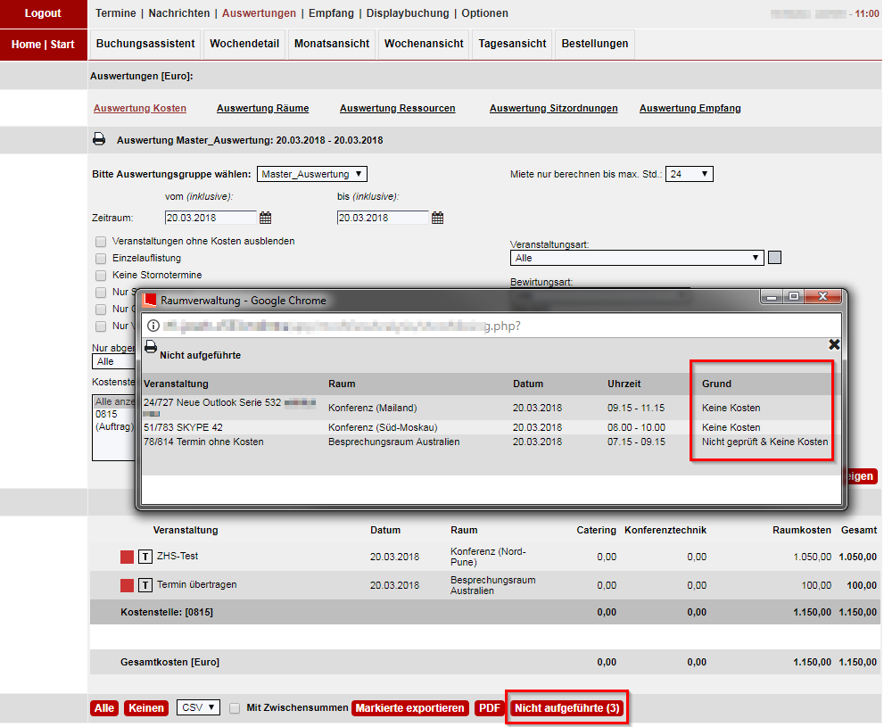Click the Nicht aufgeführte (3) button

click(x=567, y=708)
